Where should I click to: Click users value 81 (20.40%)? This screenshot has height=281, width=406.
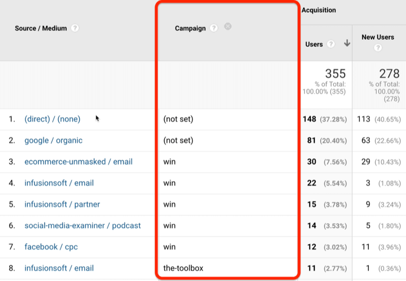click(327, 140)
